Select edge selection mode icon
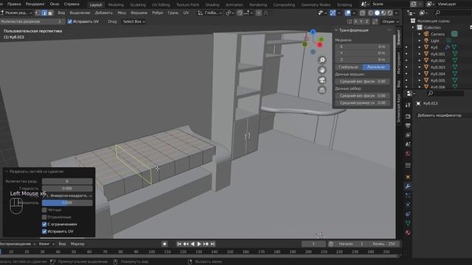This screenshot has height=265, width=472. [x=44, y=13]
